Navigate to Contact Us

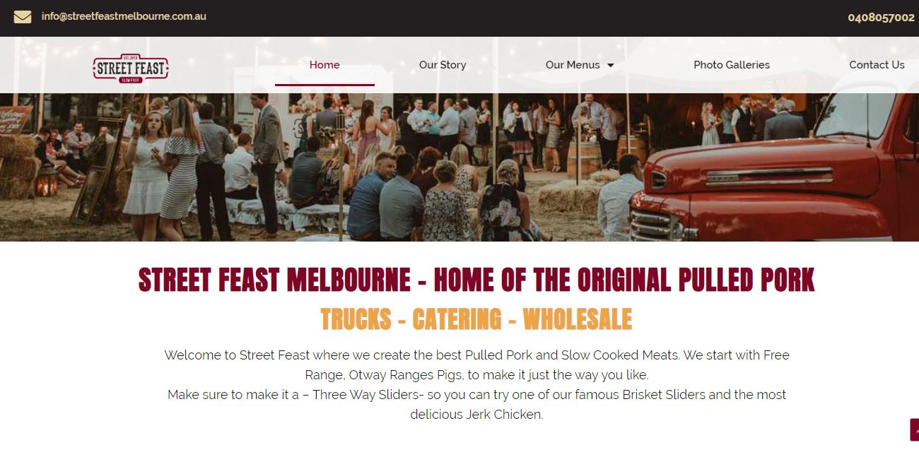point(877,65)
